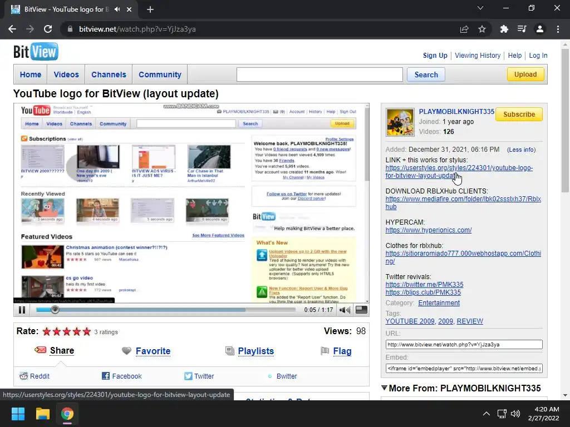Pause the video with the pause button

(x=22, y=310)
